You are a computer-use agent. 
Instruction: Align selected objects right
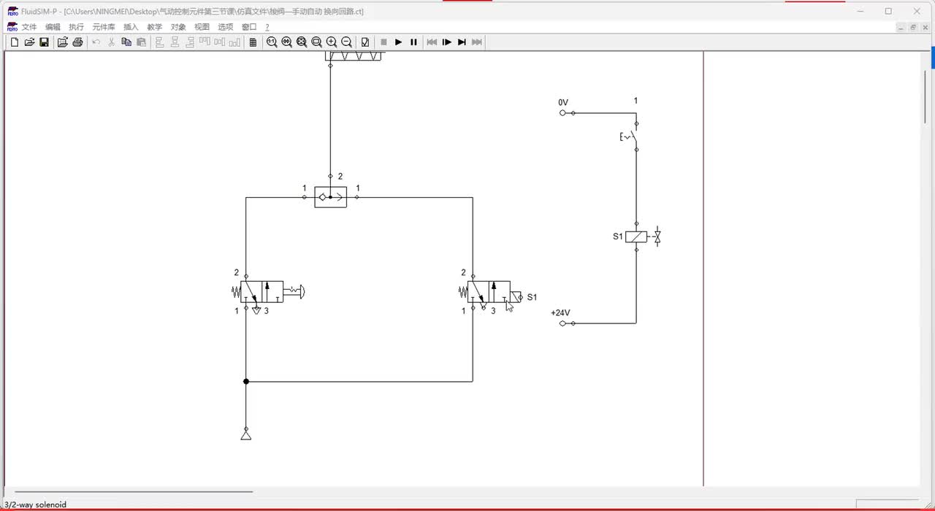tap(190, 42)
